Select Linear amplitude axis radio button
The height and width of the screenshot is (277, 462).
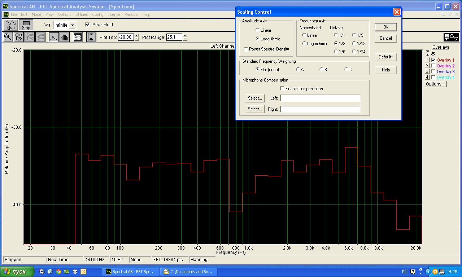(x=257, y=30)
